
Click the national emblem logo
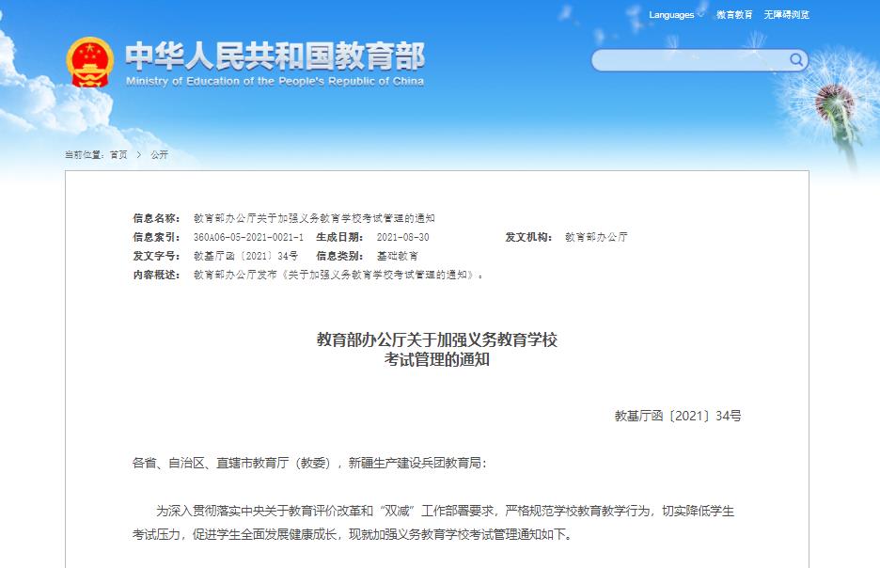point(89,63)
